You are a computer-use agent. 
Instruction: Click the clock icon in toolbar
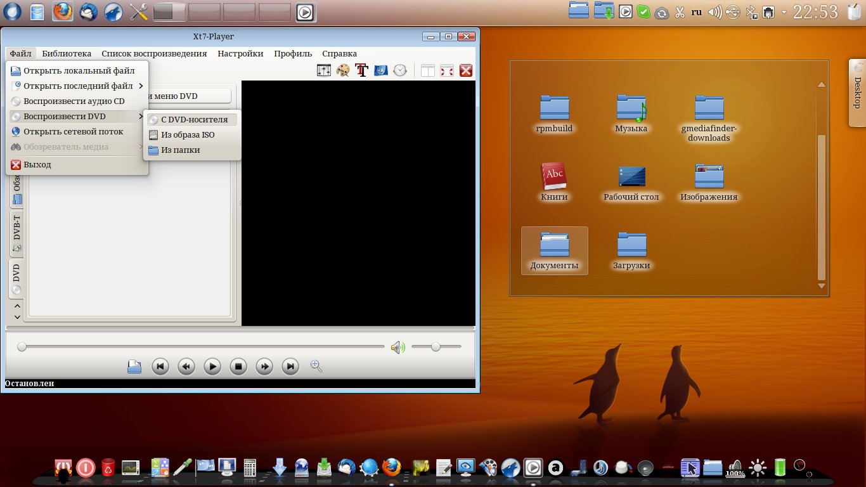pos(399,70)
